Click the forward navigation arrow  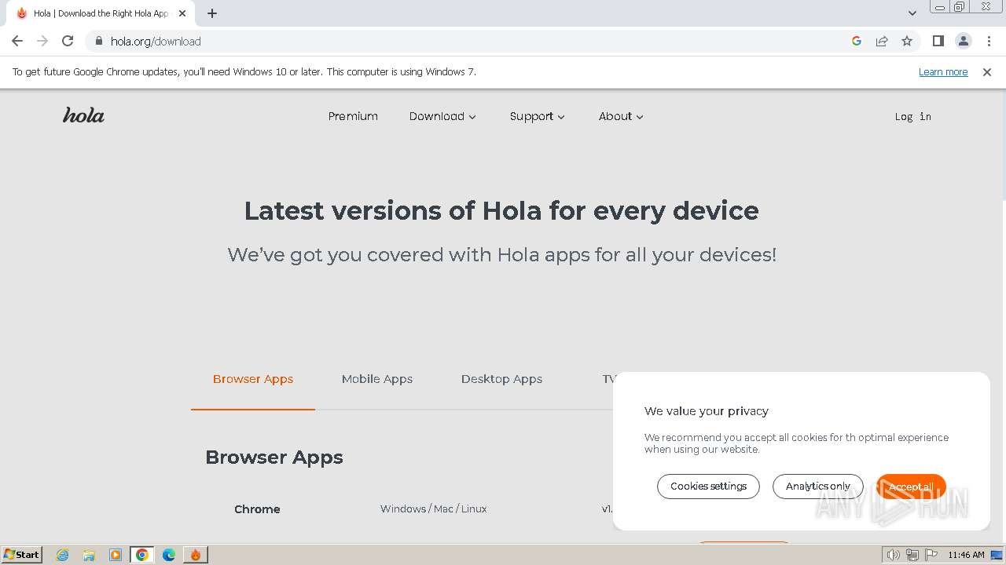tap(42, 41)
